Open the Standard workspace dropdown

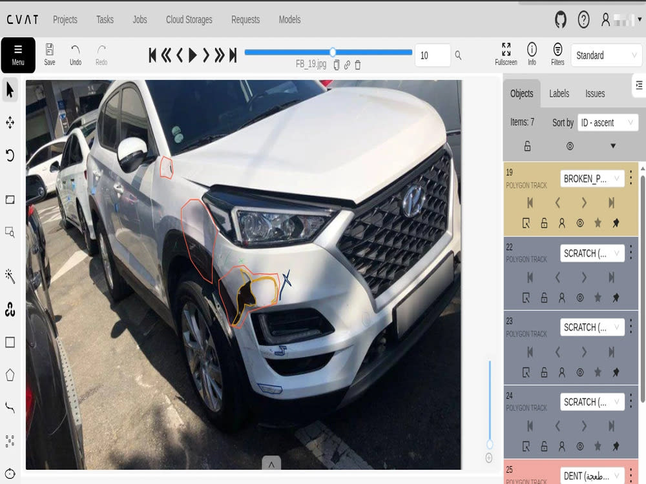pos(606,55)
